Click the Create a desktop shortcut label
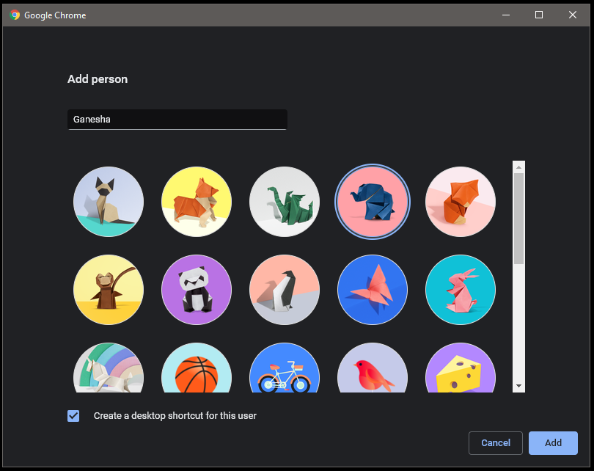Viewport: 594px width, 471px height. pyautogui.click(x=175, y=416)
